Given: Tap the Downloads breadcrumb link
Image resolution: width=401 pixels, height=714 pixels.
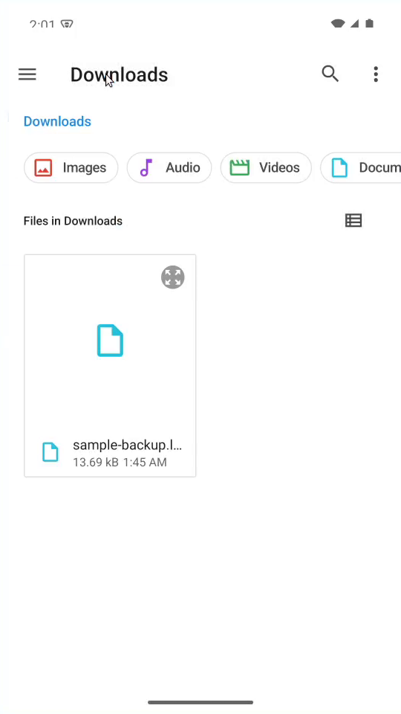Looking at the screenshot, I should click(x=57, y=121).
